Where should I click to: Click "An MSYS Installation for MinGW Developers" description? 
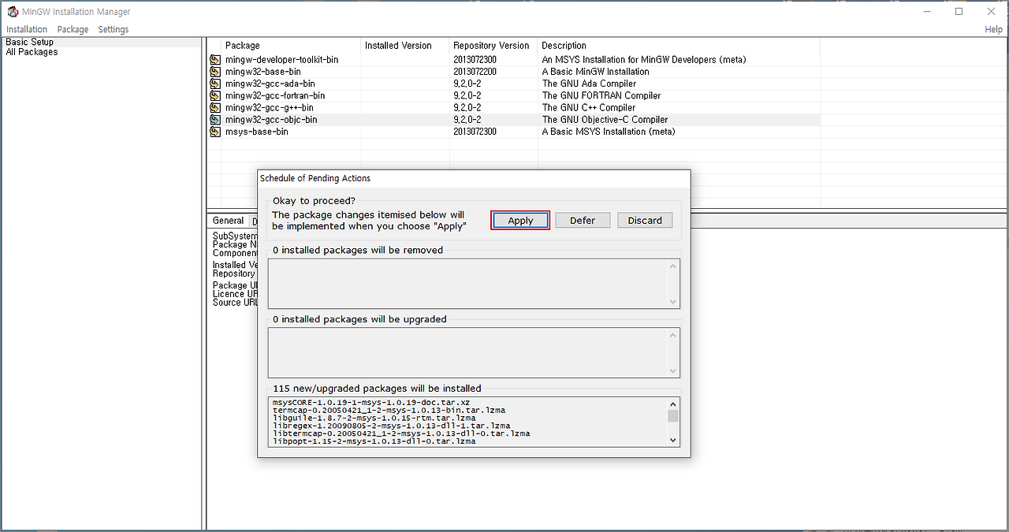[x=644, y=60]
